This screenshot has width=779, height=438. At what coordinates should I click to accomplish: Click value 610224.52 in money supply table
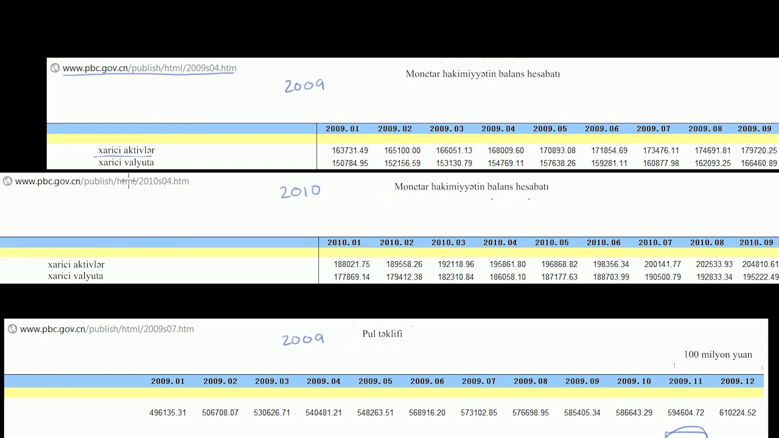738,412
